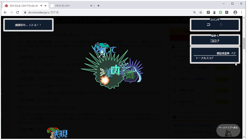Image resolution: width=247 pixels, height=140 pixels.
Task: Click the faded icon in the コマンド panel
Action: [221, 24]
